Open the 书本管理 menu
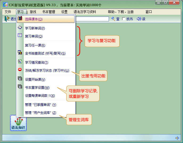This screenshot has height=143, width=183. tap(48, 12)
